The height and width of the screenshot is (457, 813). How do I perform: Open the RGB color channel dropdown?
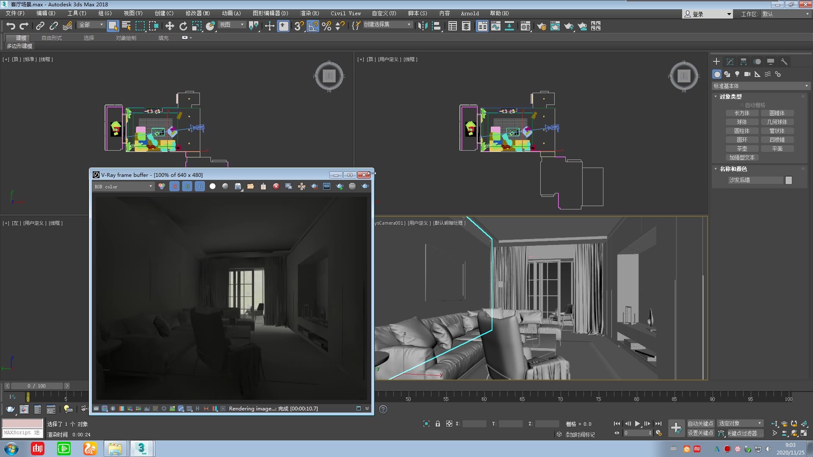(123, 186)
